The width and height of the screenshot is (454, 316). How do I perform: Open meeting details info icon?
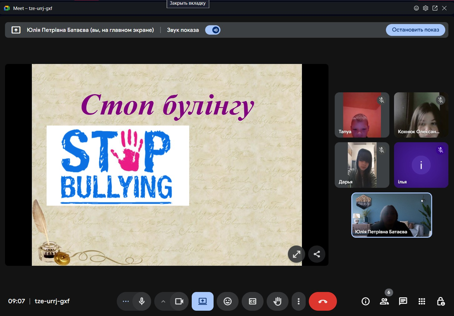click(x=366, y=301)
